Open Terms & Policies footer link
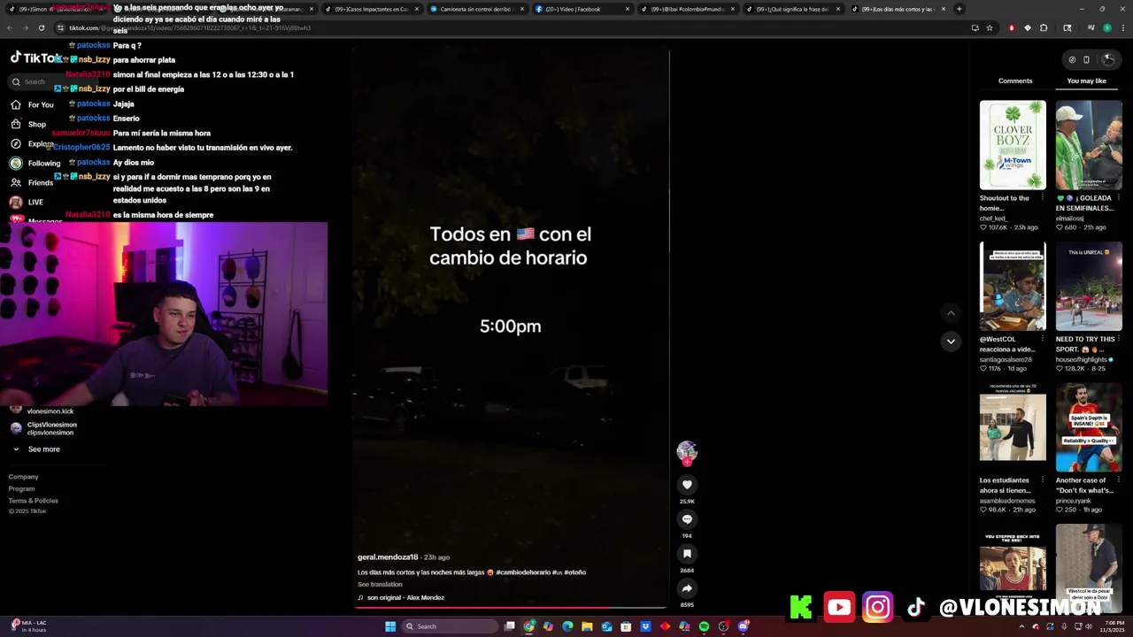This screenshot has height=637, width=1133. 34,501
